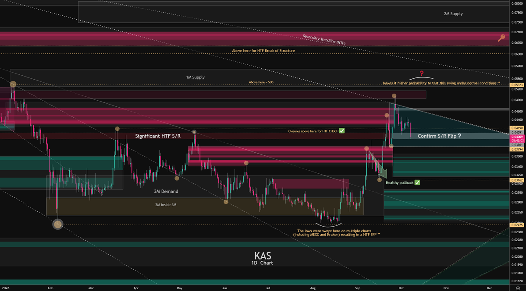Click 'Makes it higher probability to test this swing' note
Image resolution: width=526 pixels, height=291 pixels.
pos(441,83)
